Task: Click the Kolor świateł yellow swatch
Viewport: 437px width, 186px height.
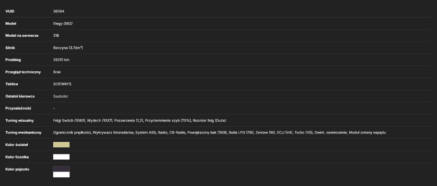Action: tap(61, 145)
